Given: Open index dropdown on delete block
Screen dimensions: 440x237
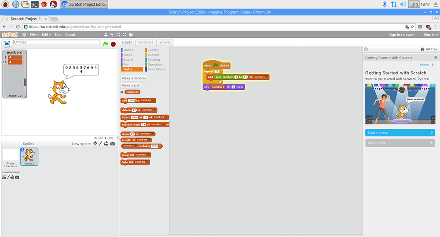Looking at the screenshot, I should point(134,110).
